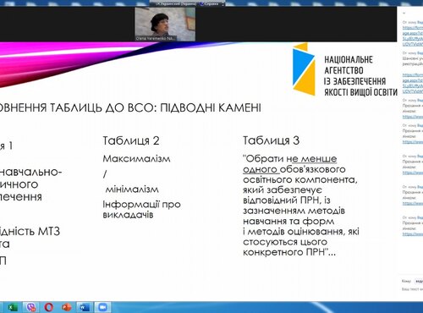Open chat recipient dropdown at bottom
The height and width of the screenshot is (313, 423).
tap(419, 281)
